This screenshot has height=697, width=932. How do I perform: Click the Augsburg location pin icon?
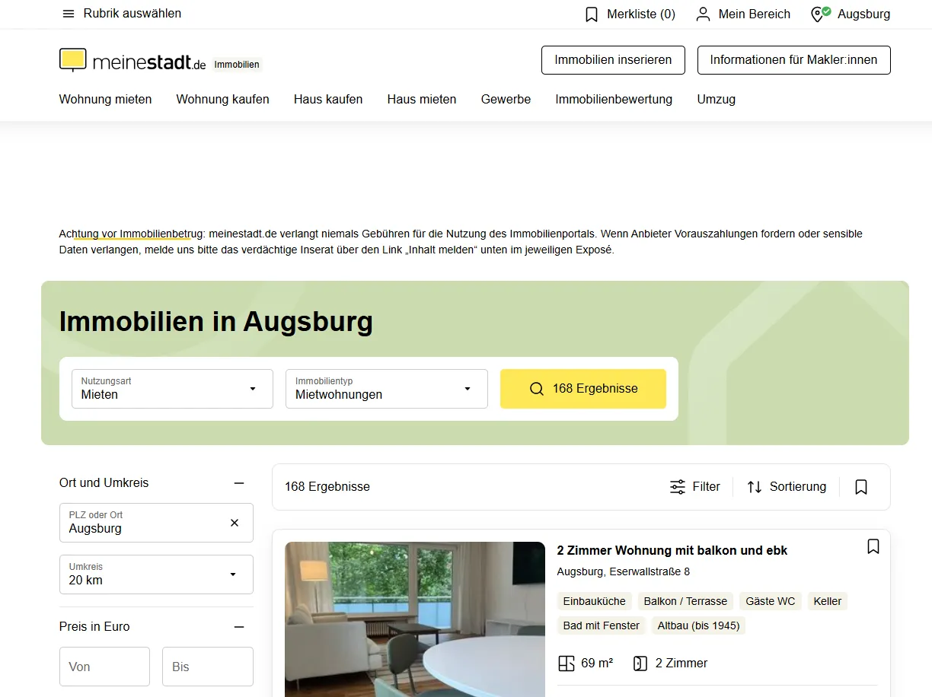point(820,14)
